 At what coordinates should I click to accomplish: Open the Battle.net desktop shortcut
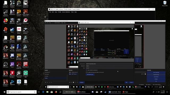pos(12,82)
